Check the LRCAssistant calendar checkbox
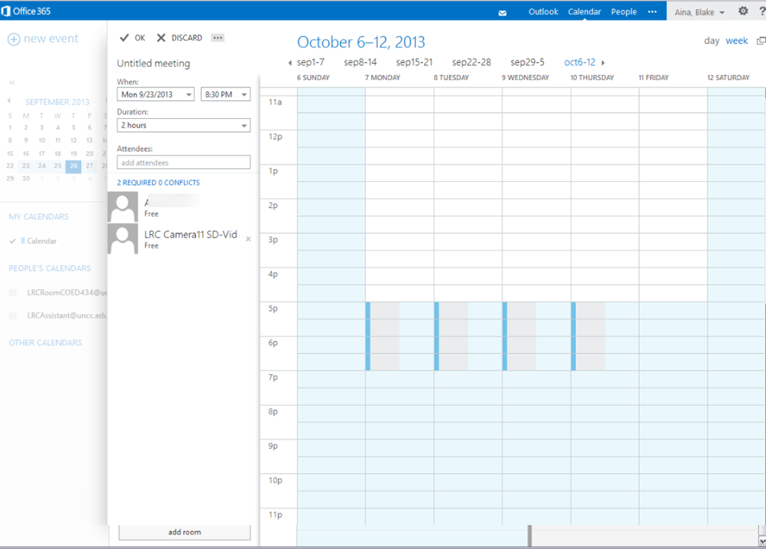Viewport: 766px width, 549px height. 13,316
